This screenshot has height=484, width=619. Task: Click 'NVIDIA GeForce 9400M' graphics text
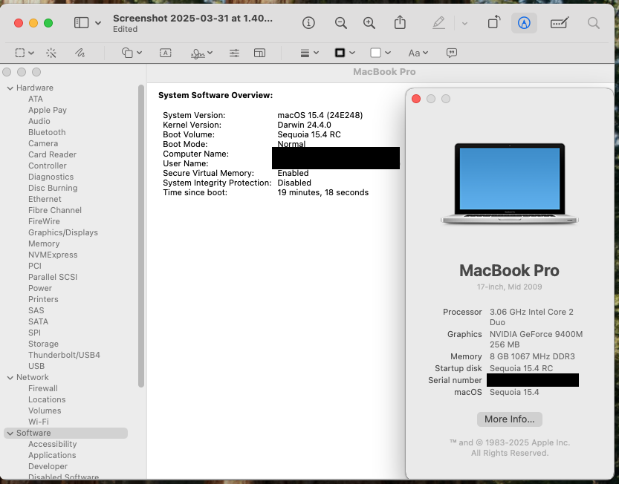[536, 334]
